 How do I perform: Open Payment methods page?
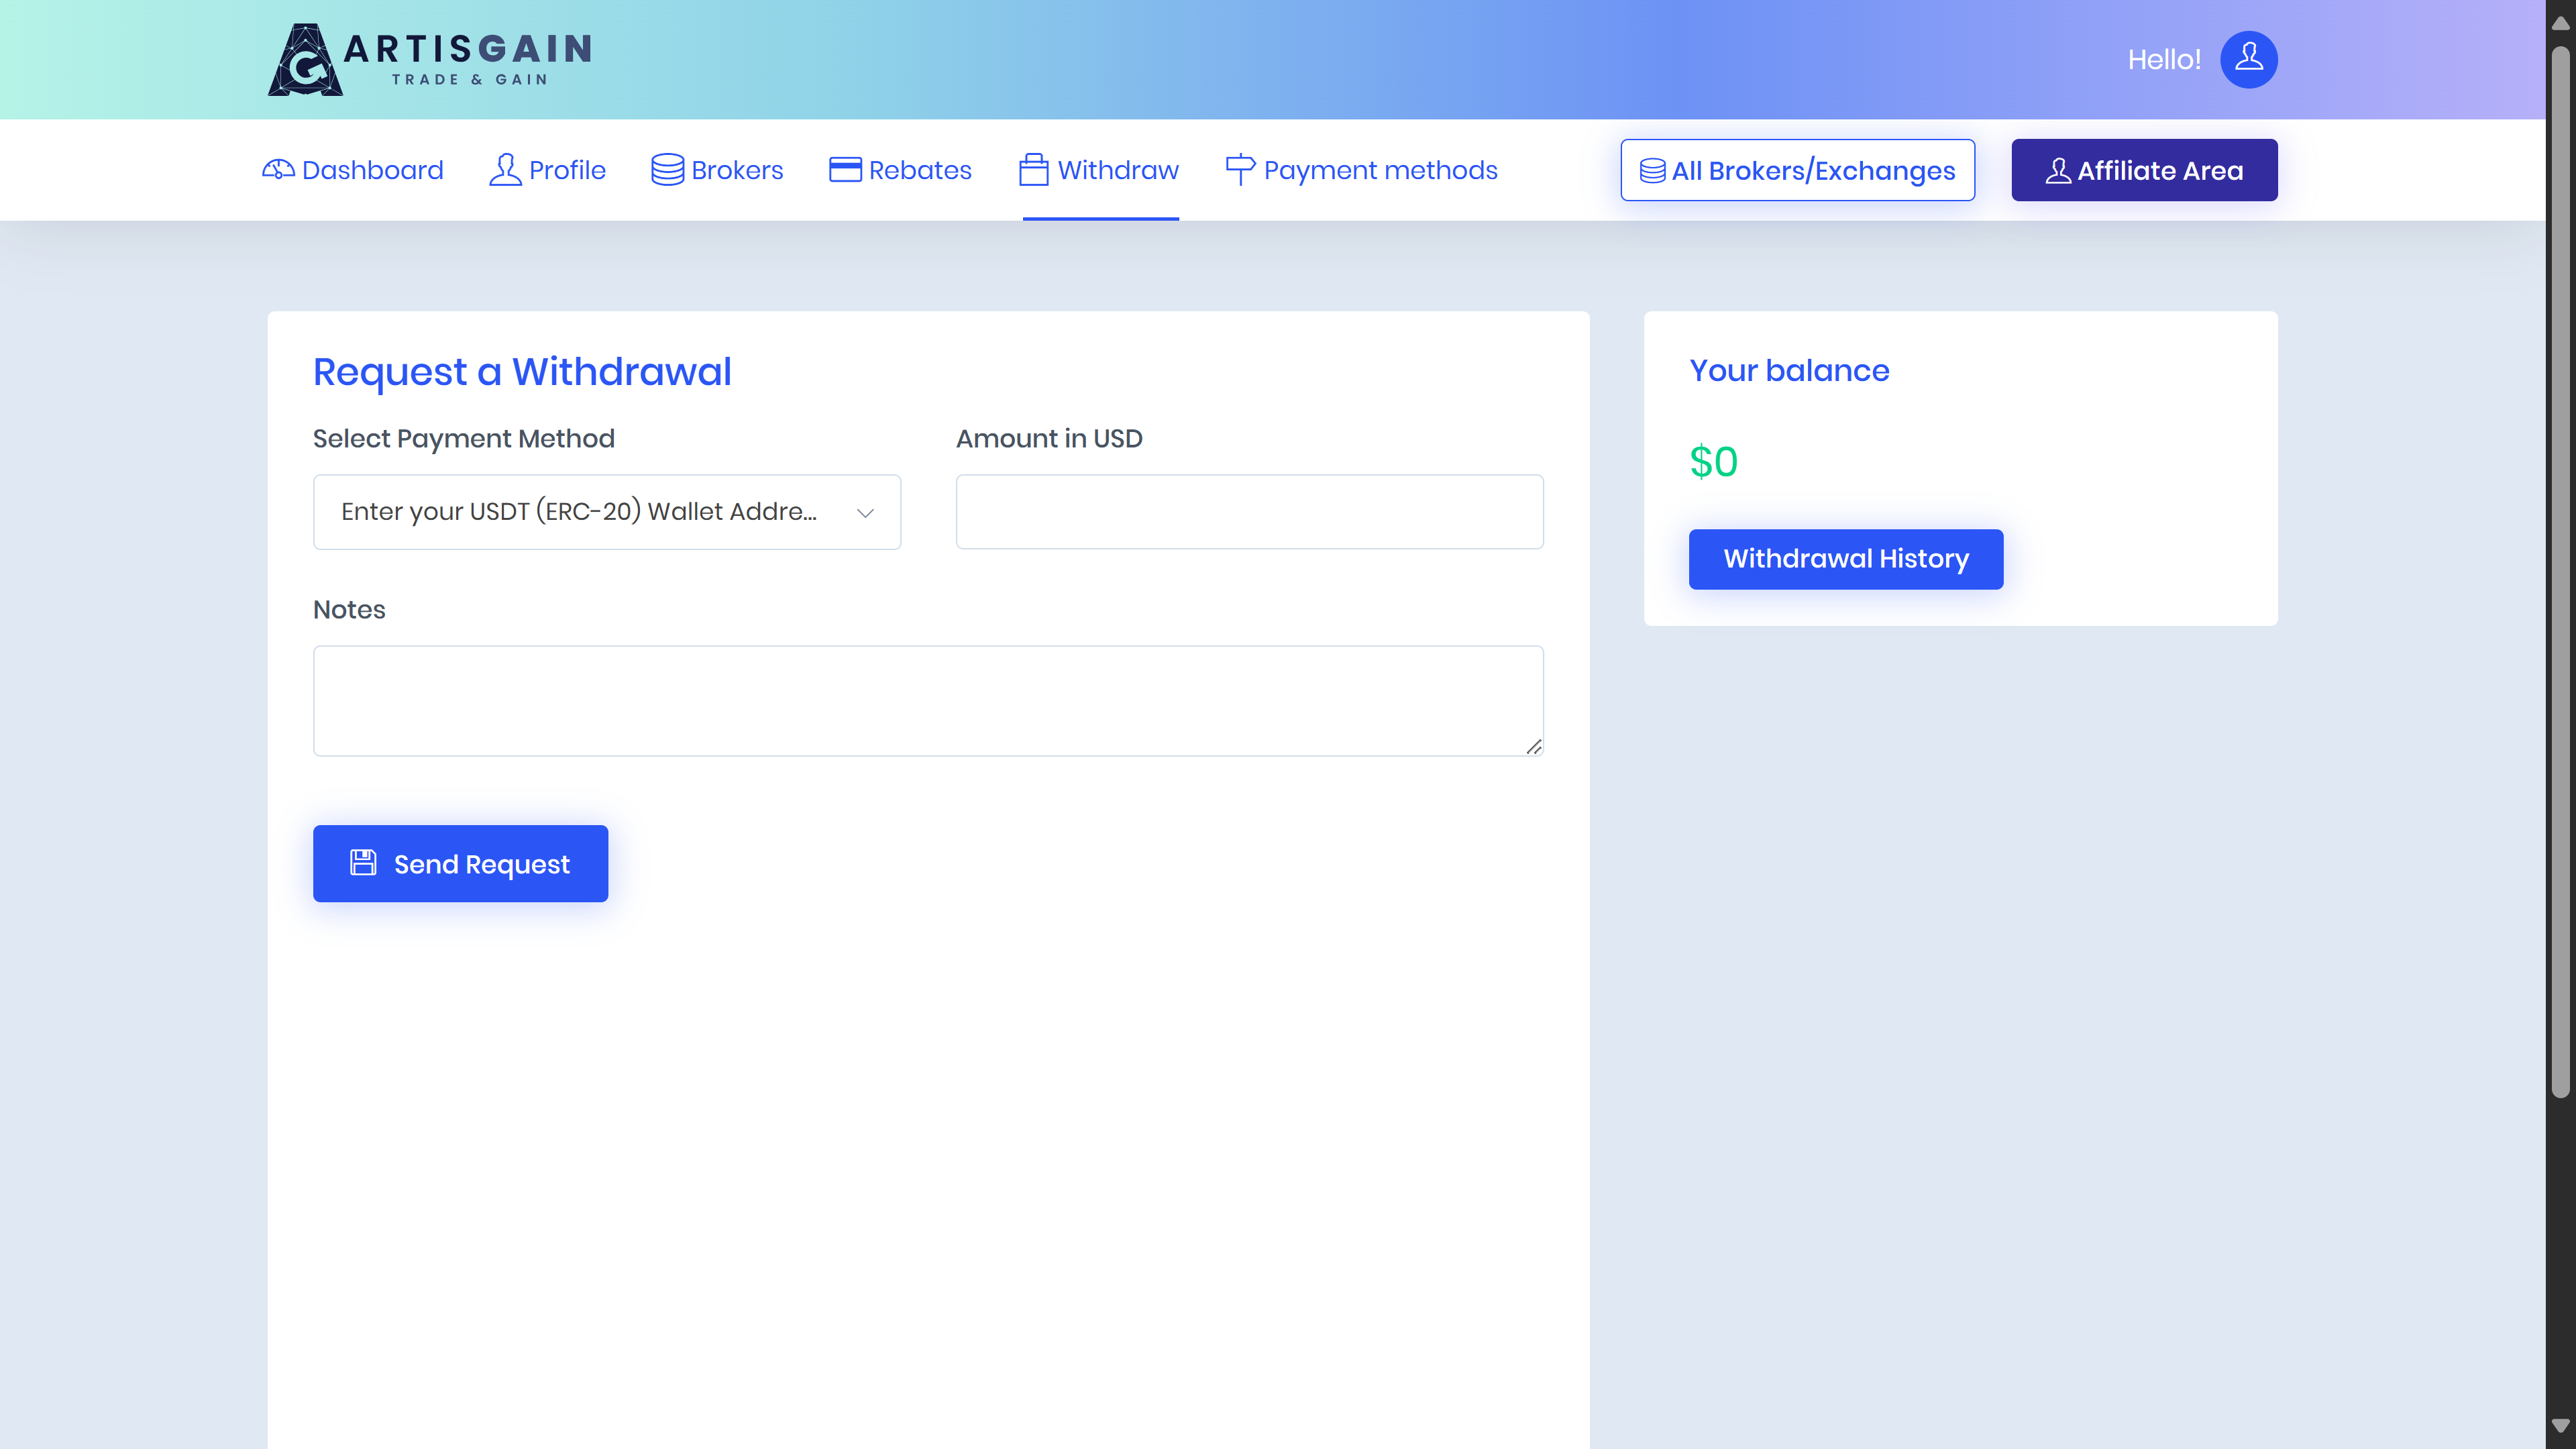(1361, 170)
